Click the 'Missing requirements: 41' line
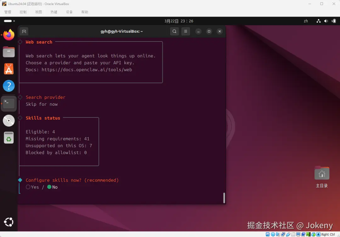The width and height of the screenshot is (340, 237). coord(58,139)
